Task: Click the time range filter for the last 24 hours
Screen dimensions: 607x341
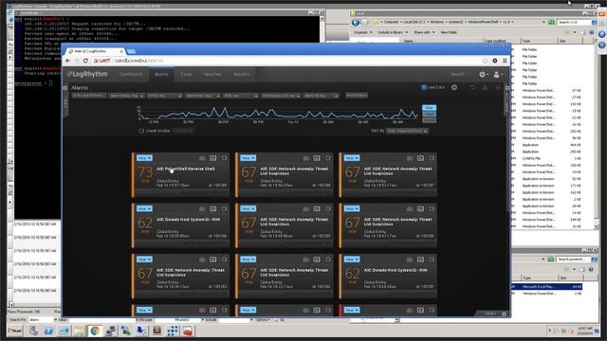Action: tap(89, 96)
